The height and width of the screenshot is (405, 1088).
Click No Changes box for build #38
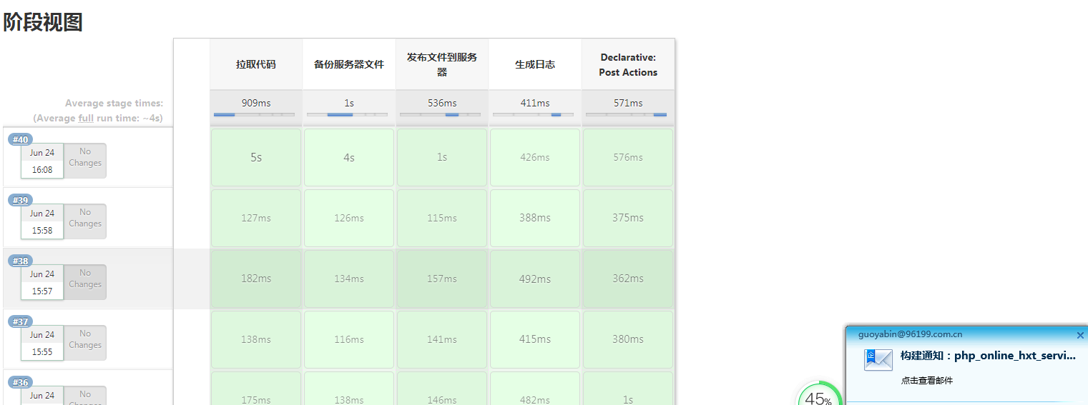85,282
